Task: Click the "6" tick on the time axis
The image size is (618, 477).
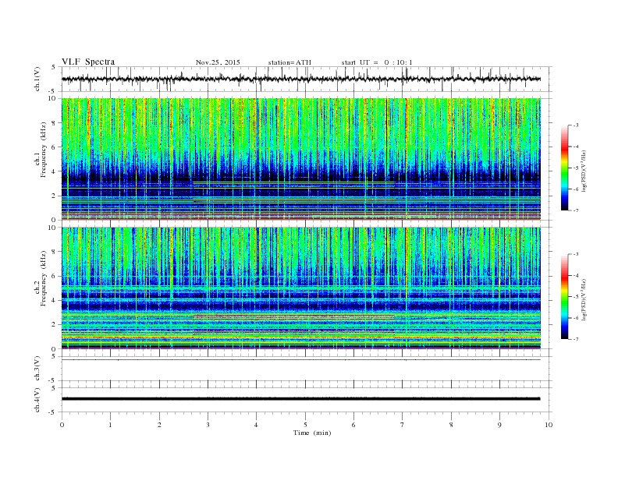Action: click(353, 425)
